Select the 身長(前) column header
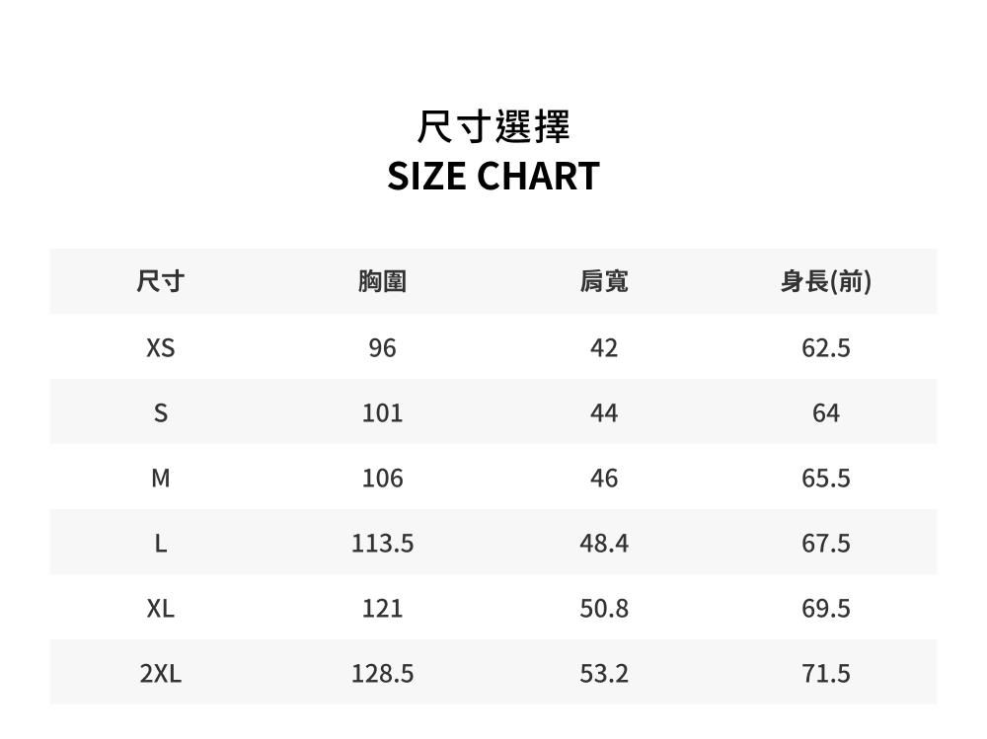This screenshot has height=739, width=987. [825, 282]
